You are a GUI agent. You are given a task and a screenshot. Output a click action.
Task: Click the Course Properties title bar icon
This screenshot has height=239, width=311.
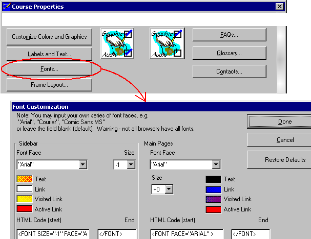7,7
